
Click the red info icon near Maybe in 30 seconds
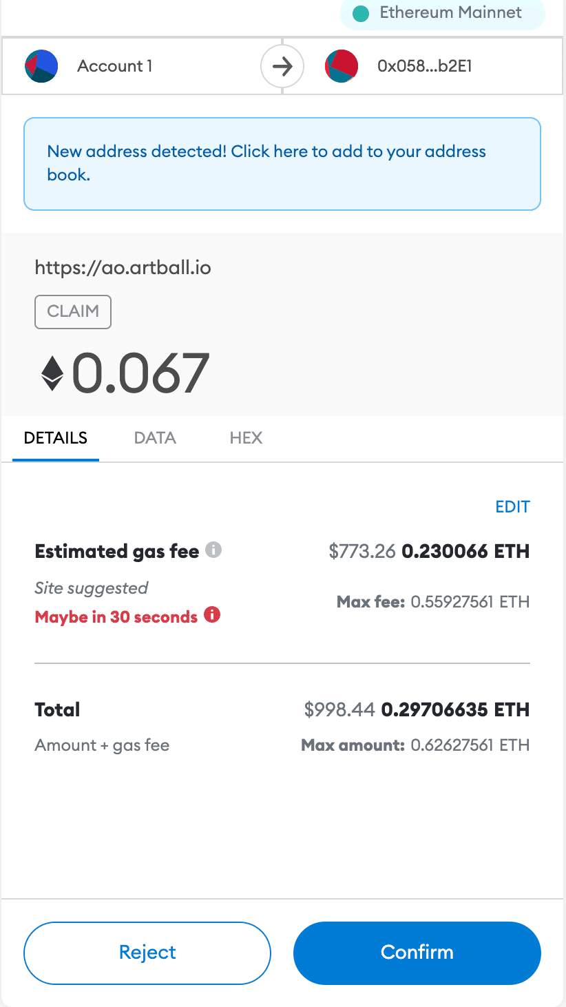(213, 616)
